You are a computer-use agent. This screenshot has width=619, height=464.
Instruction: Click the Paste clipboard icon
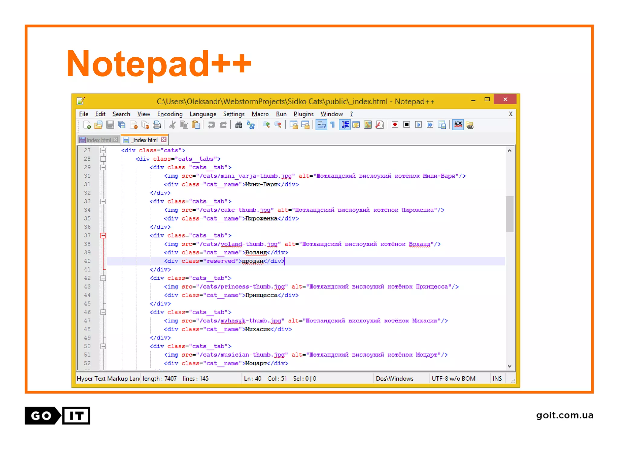point(196,125)
